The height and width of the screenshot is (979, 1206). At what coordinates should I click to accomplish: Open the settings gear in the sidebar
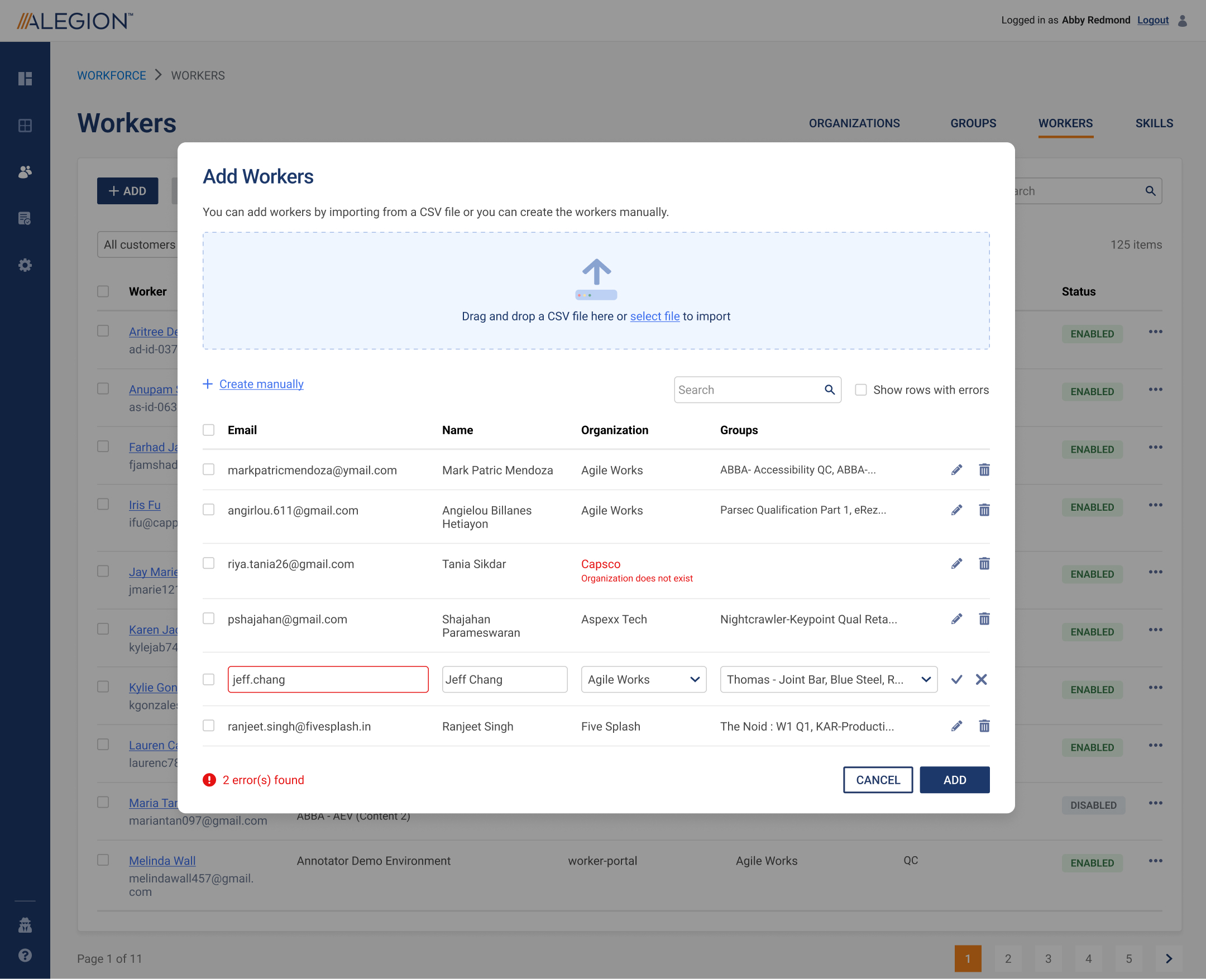[25, 265]
